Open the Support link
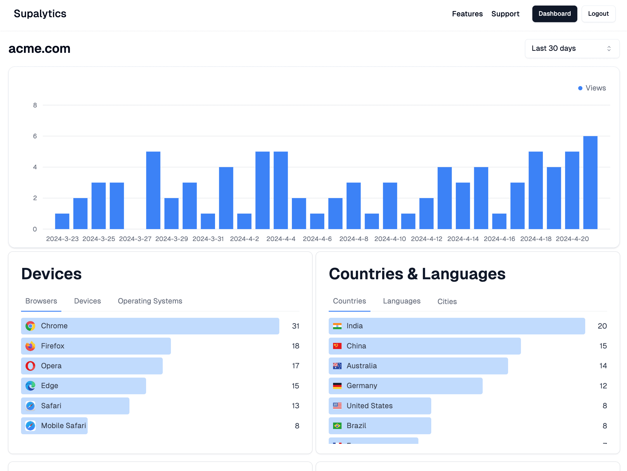Image resolution: width=627 pixels, height=471 pixels. (505, 14)
